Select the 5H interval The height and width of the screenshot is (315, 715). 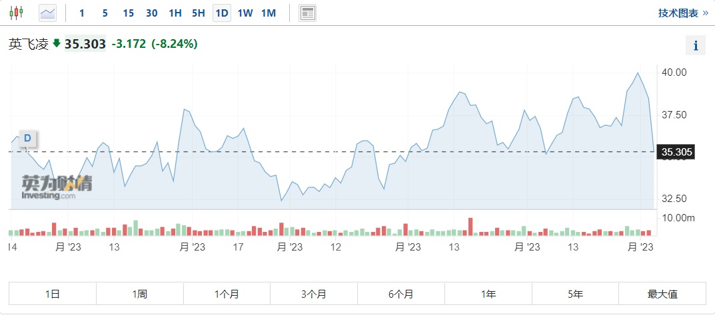point(199,13)
